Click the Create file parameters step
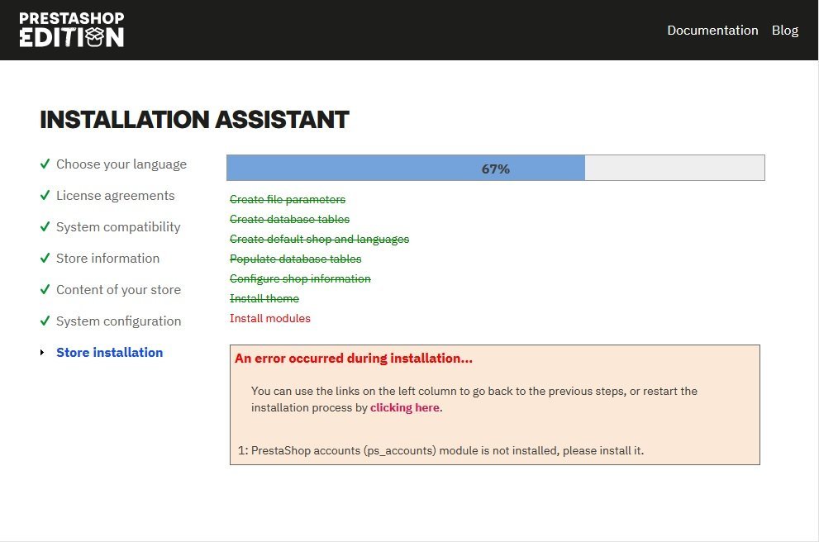Screen dimensions: 819x542 point(288,199)
